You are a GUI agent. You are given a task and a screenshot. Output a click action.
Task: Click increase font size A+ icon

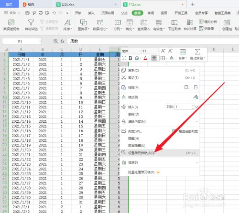pos(163,51)
